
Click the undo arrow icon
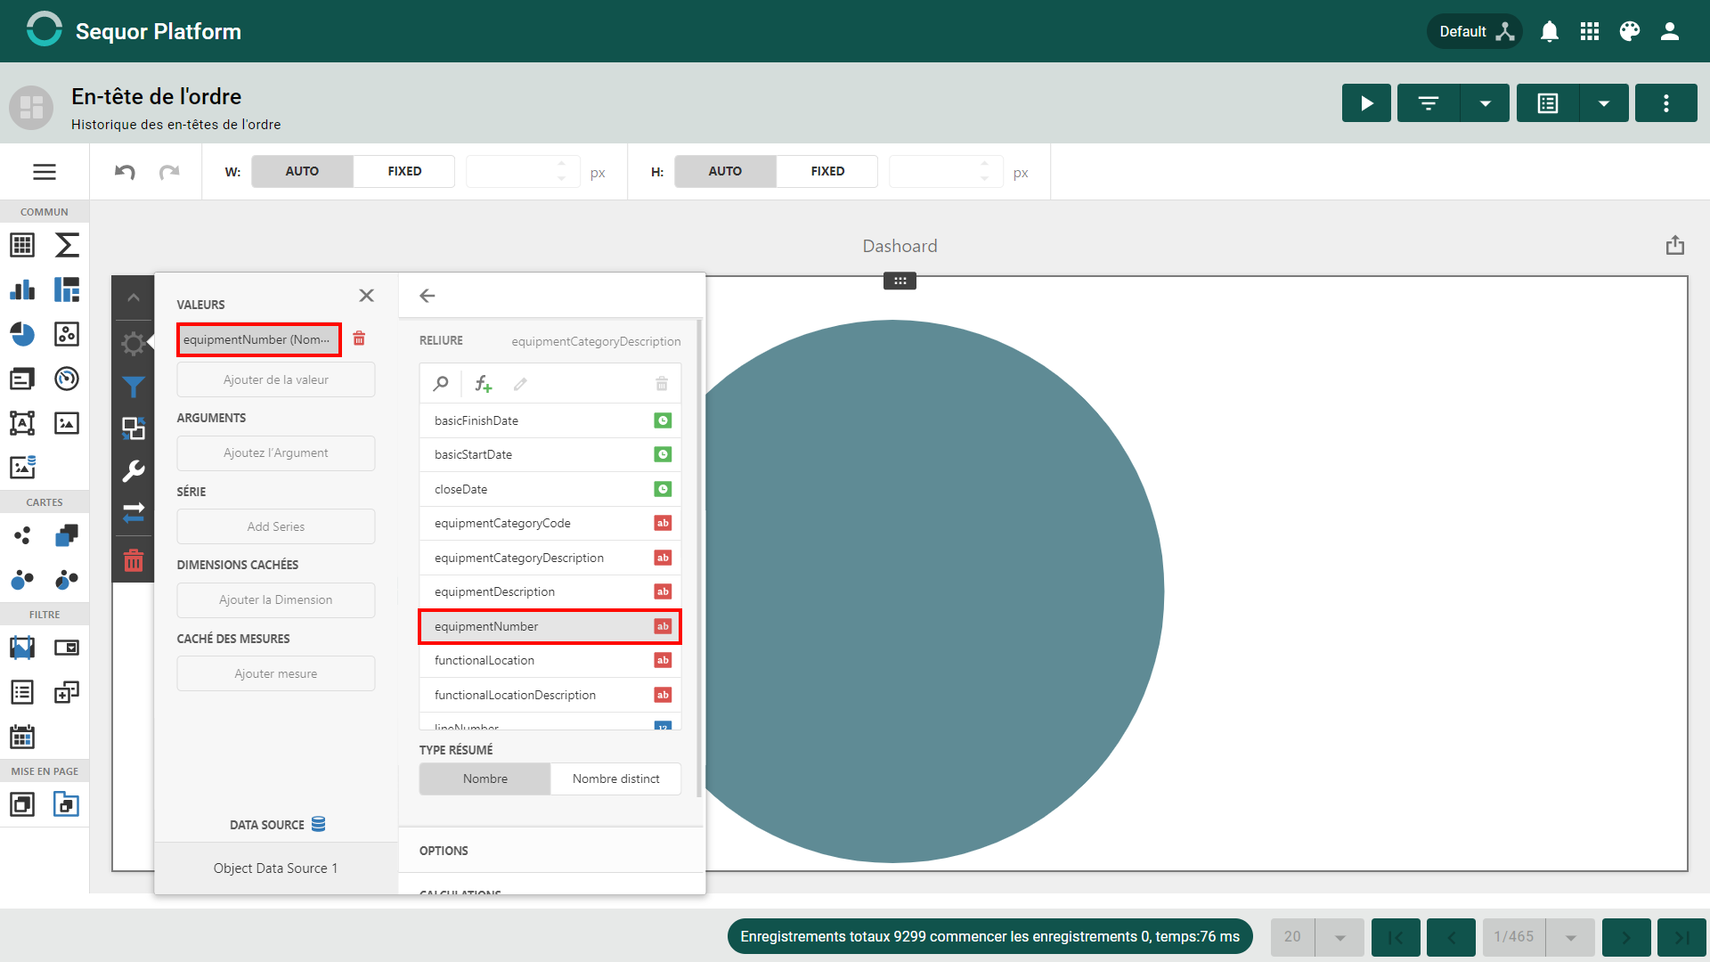[x=125, y=172]
